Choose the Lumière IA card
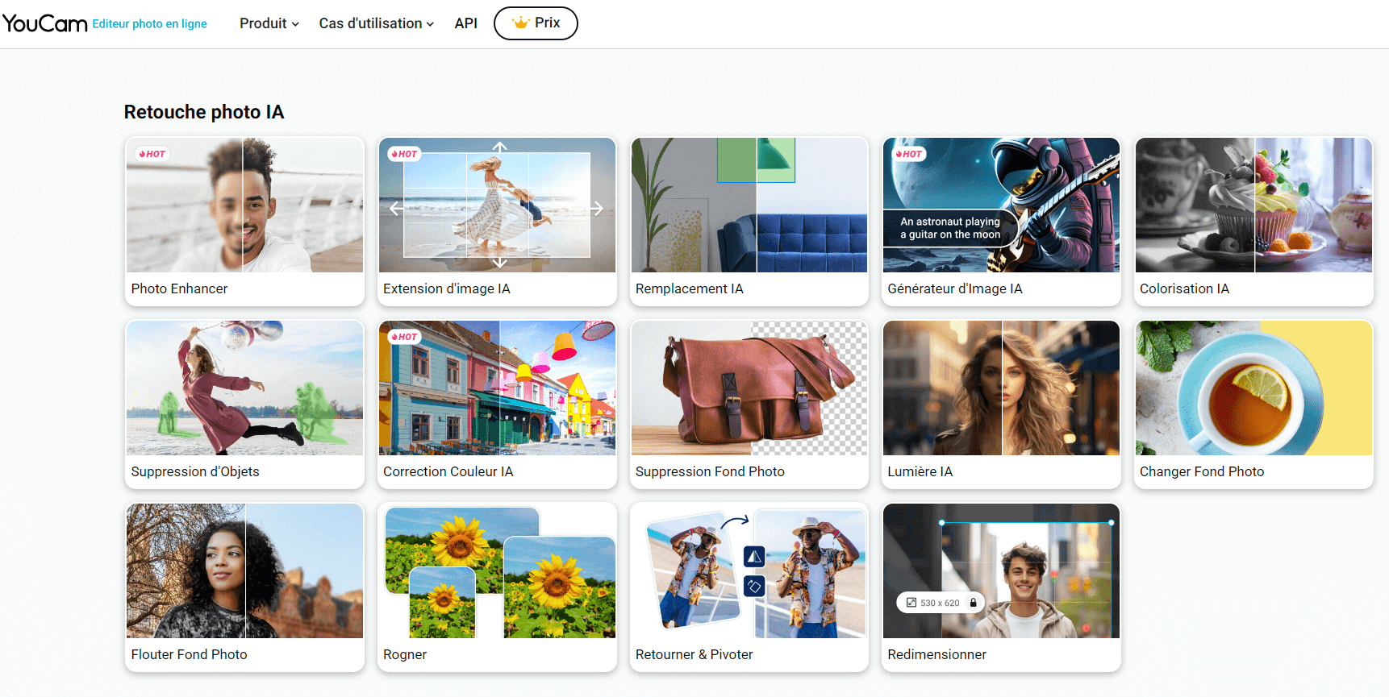The width and height of the screenshot is (1389, 697). pos(1000,404)
